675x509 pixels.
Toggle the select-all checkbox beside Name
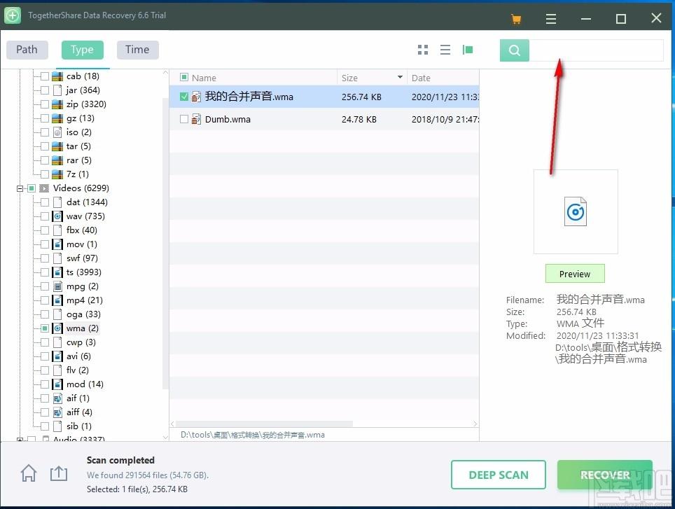[x=184, y=78]
